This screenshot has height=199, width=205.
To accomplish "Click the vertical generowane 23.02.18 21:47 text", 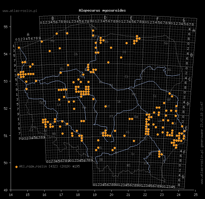I will [202, 124].
